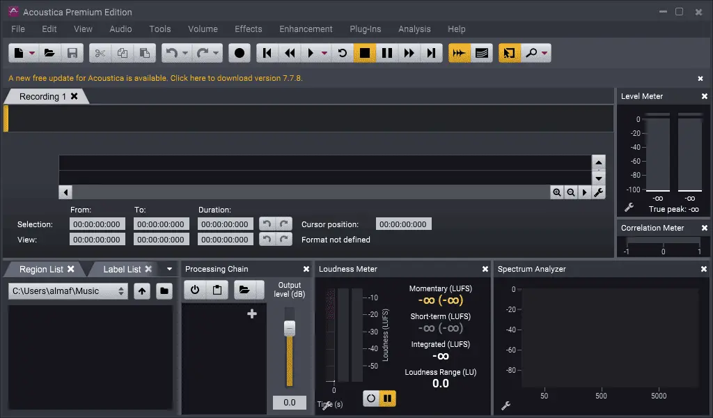The width and height of the screenshot is (713, 418).
Task: Click the Output level 0.0 value field
Action: [x=290, y=403]
